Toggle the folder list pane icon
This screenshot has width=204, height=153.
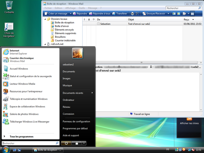pyautogui.click(x=192, y=13)
